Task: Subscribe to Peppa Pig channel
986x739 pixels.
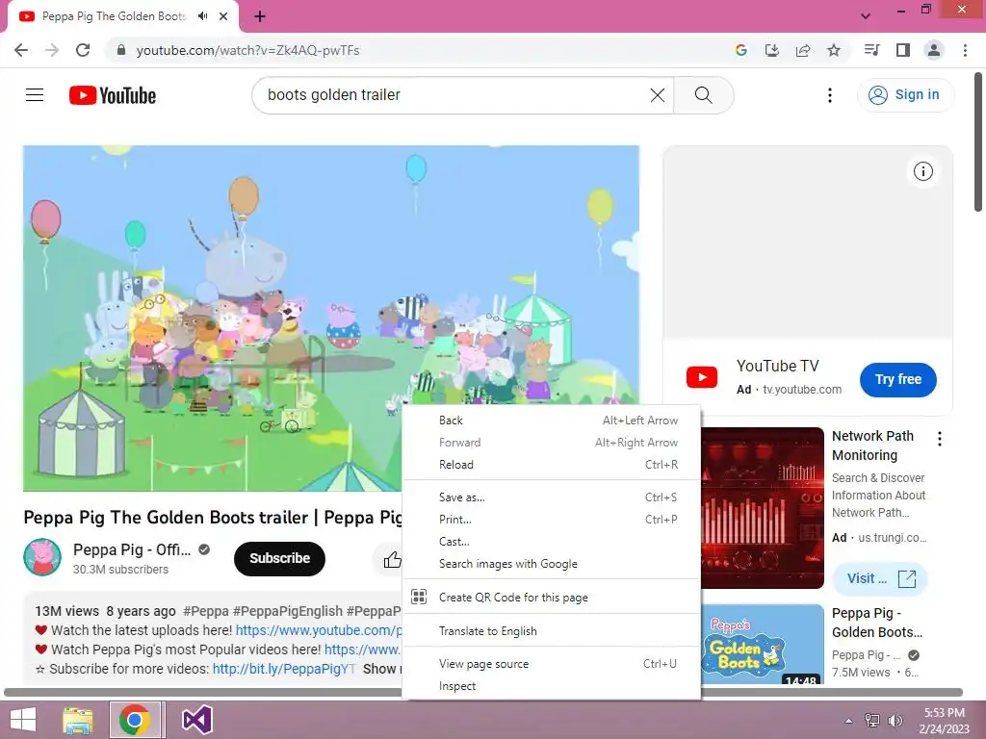Action: coord(279,558)
